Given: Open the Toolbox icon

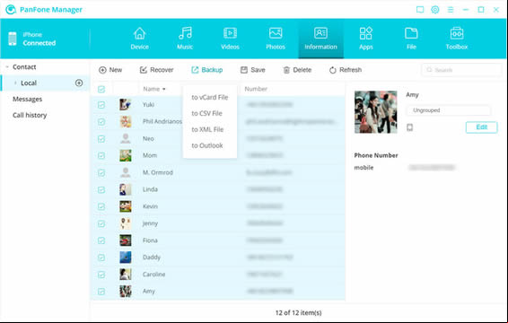Looking at the screenshot, I should pyautogui.click(x=457, y=33).
